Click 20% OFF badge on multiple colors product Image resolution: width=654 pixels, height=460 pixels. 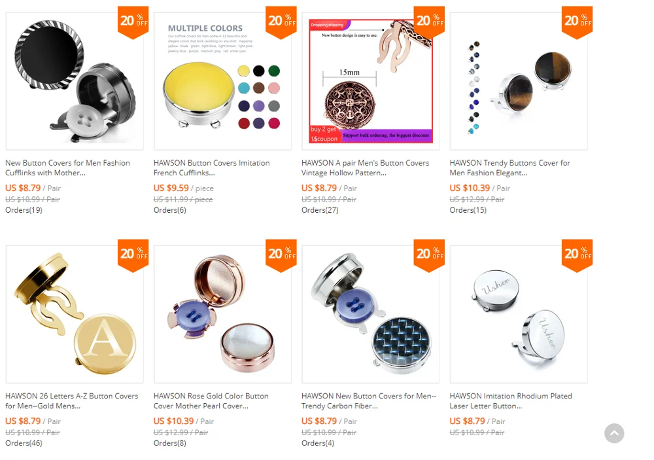pos(281,22)
